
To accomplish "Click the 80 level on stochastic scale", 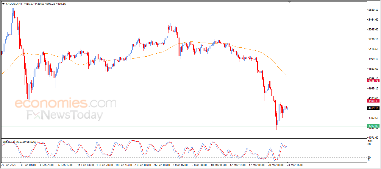I will 369,144.
